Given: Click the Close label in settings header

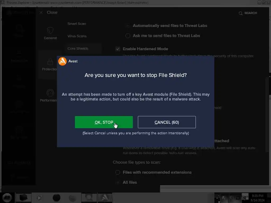Looking at the screenshot, I should click(x=52, y=12).
